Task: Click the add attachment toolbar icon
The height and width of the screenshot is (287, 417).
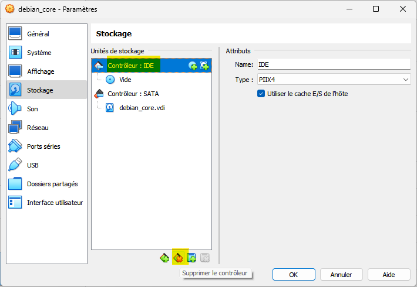Action: point(191,258)
